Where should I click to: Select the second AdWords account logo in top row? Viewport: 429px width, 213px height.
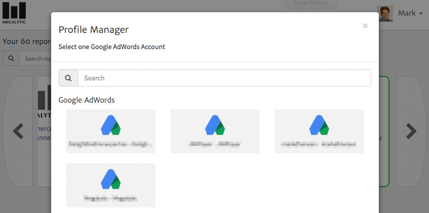215,125
